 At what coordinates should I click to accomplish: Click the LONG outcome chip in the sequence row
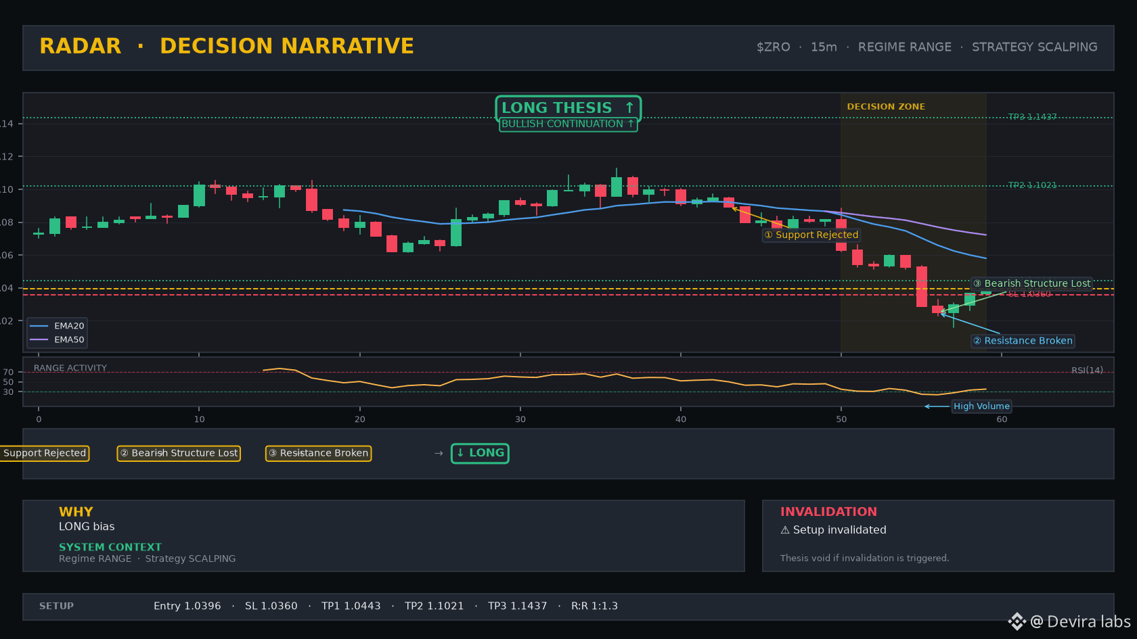480,453
